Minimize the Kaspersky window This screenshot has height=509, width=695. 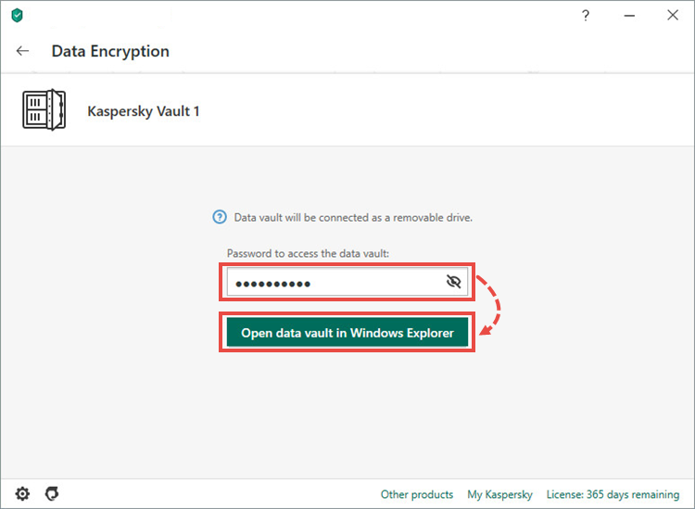click(x=629, y=16)
